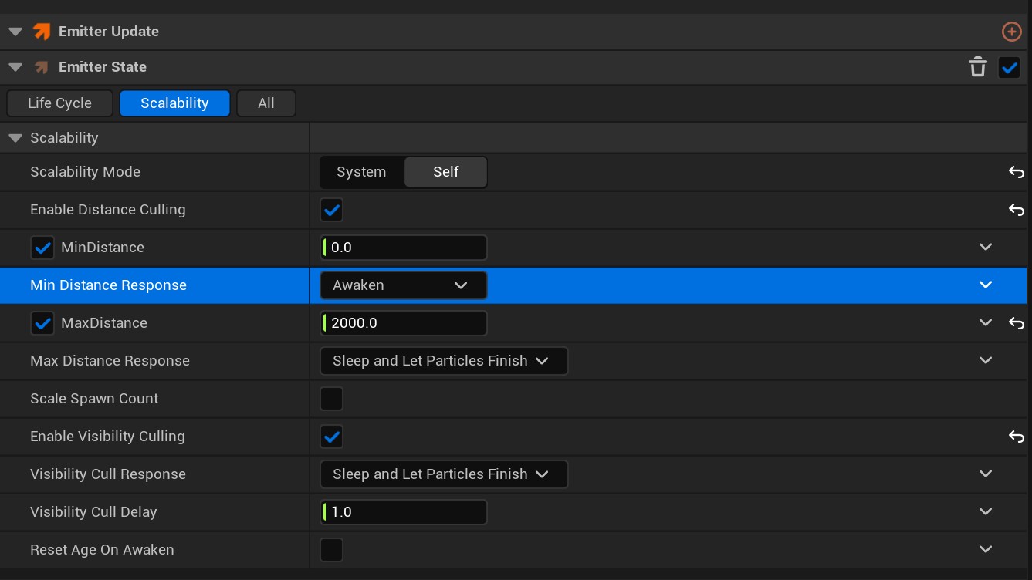Reset Enable Distance Culling with revert arrow
1032x580 pixels.
pos(1016,209)
